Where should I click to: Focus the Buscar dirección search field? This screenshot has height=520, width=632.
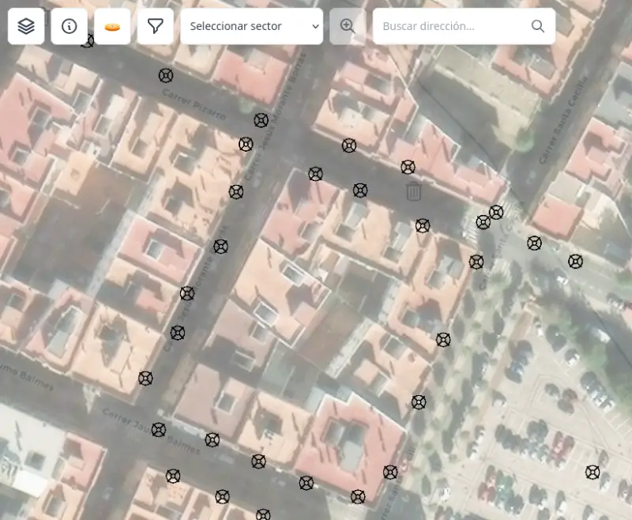[x=464, y=27]
